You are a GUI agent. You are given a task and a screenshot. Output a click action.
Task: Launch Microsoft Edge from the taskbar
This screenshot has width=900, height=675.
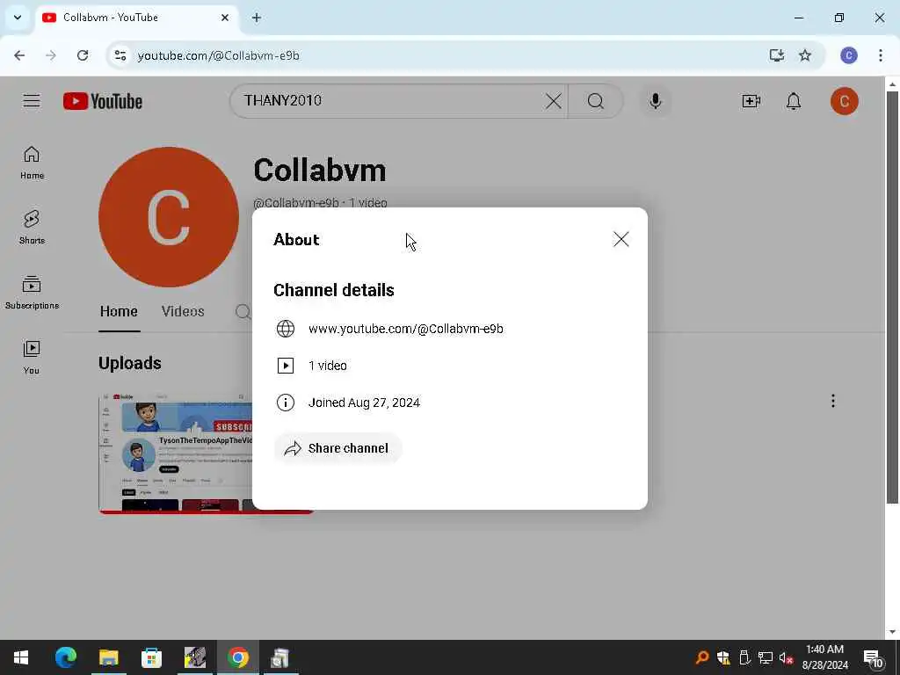coord(66,657)
